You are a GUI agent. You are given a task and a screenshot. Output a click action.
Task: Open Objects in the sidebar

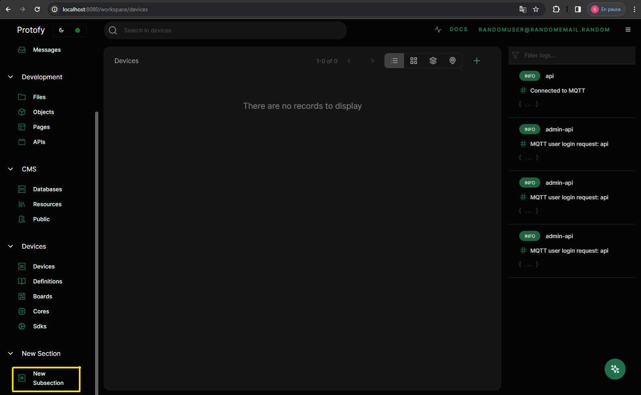[x=43, y=112]
